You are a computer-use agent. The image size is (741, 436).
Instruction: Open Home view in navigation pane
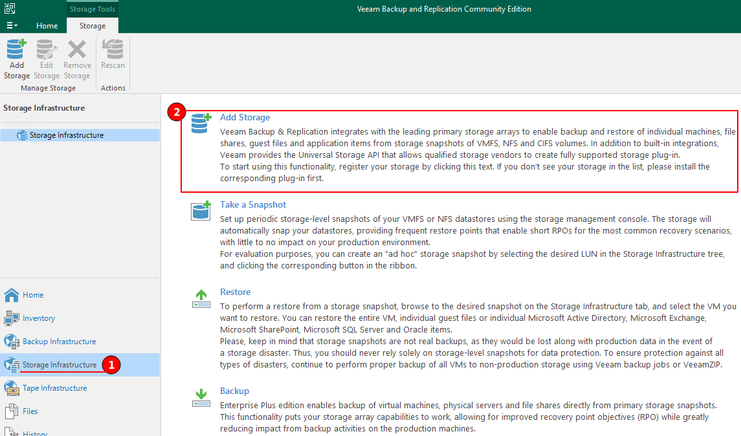coord(33,295)
